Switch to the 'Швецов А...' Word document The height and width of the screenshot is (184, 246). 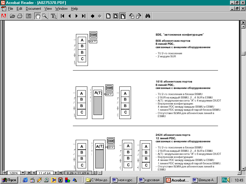(x=204, y=180)
